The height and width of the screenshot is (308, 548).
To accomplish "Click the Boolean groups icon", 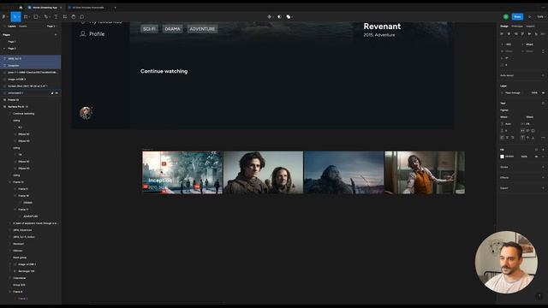I will pos(289,16).
